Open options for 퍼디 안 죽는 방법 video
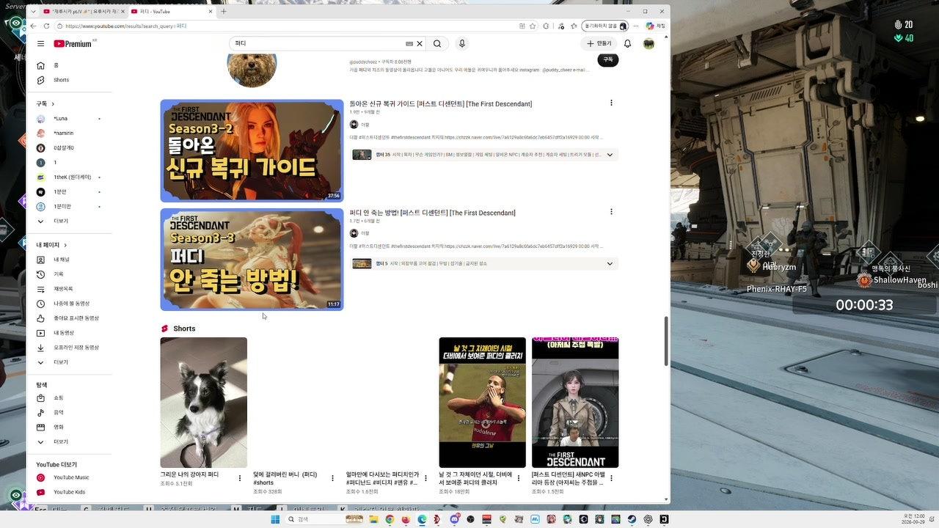 [x=611, y=212]
